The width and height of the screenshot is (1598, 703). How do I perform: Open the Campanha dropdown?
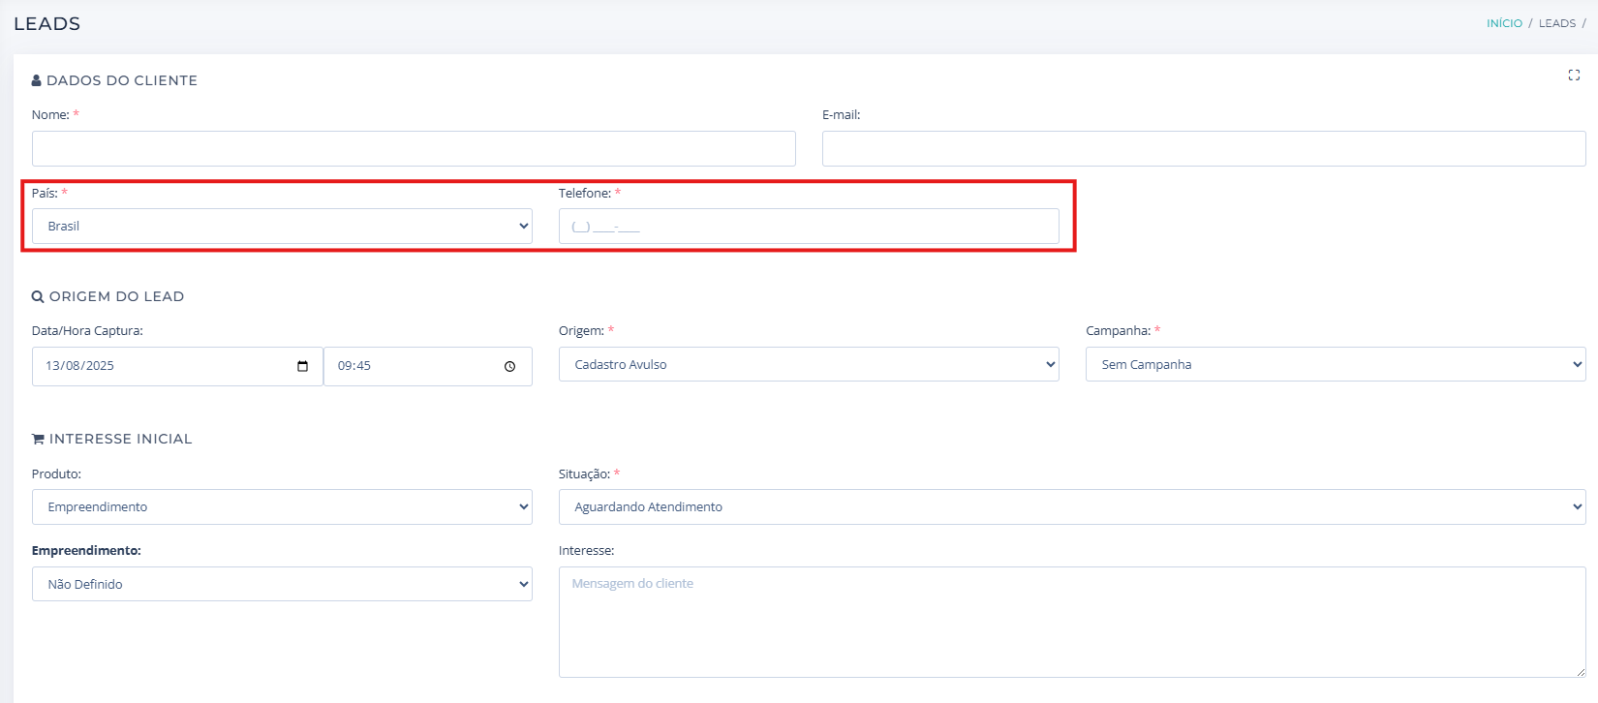coord(1335,364)
